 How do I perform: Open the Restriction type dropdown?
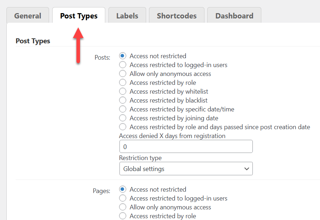(186, 169)
